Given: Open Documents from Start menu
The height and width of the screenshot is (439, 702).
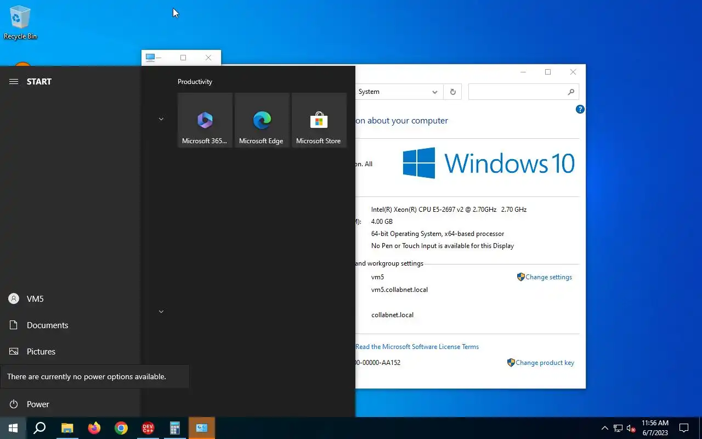Looking at the screenshot, I should tap(70, 325).
